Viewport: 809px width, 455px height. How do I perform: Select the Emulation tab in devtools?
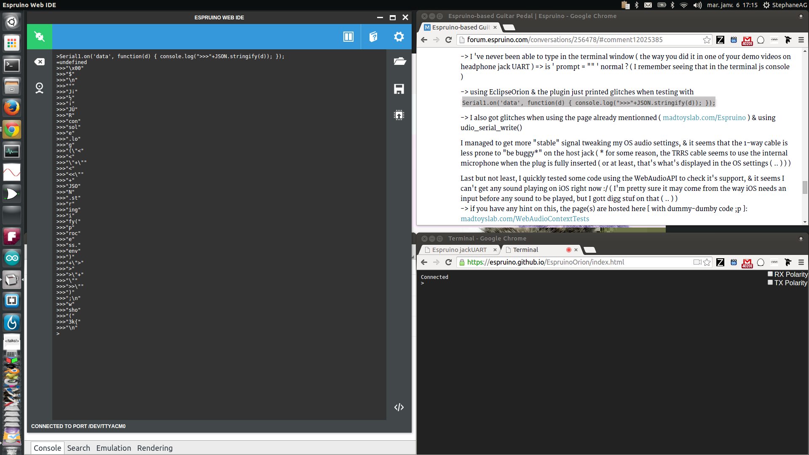pos(114,448)
